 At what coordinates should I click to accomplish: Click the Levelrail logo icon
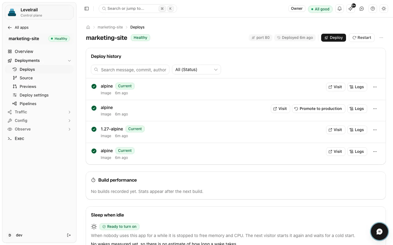pos(12,12)
